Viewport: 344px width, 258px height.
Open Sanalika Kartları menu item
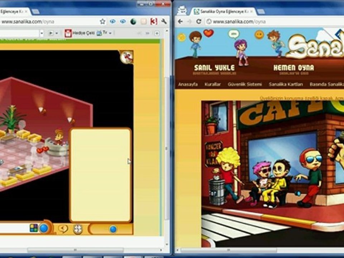coord(286,84)
